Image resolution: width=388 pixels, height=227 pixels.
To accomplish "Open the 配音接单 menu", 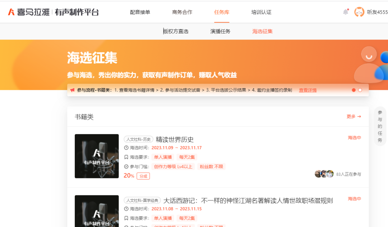I will (x=140, y=12).
